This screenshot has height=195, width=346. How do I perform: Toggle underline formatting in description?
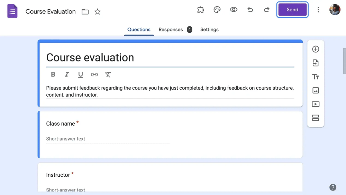[81, 74]
